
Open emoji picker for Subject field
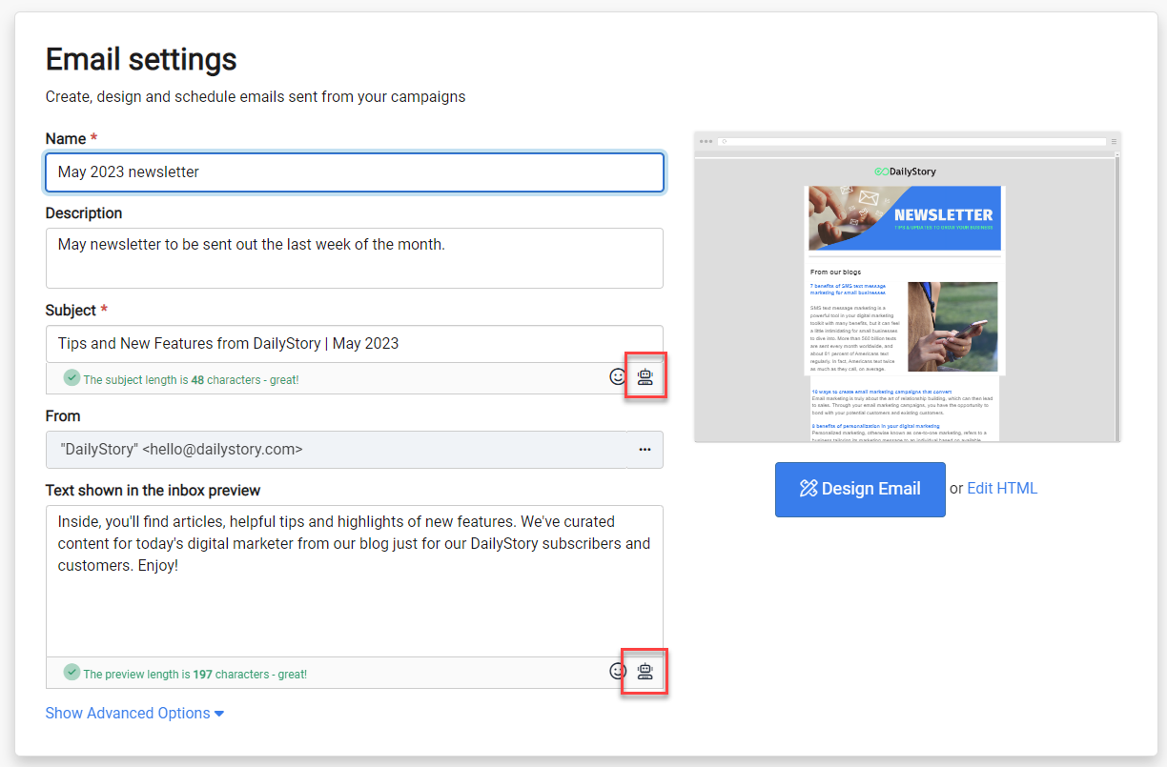pyautogui.click(x=618, y=376)
